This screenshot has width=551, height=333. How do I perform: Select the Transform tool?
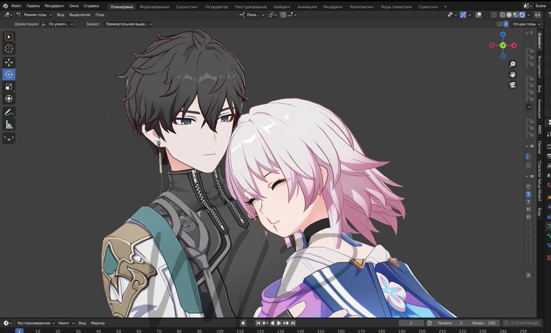coord(9,99)
